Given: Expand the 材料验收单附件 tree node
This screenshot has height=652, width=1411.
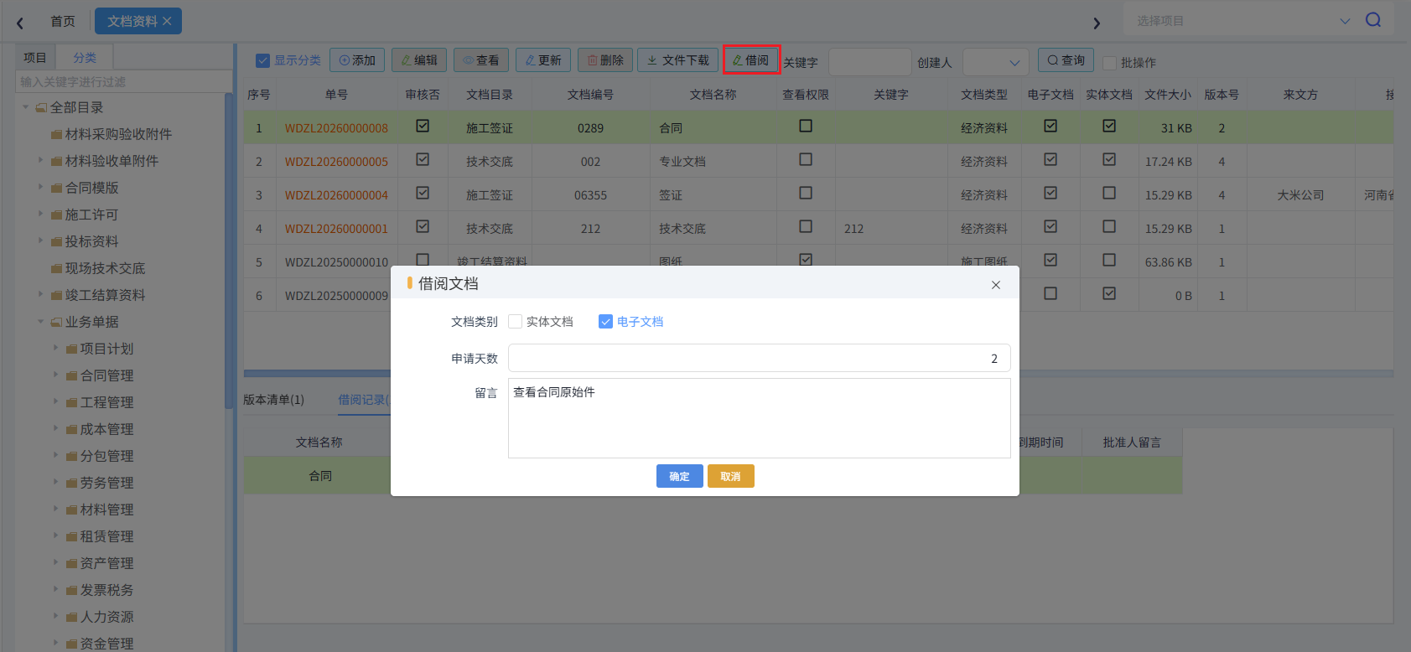Looking at the screenshot, I should (x=40, y=161).
